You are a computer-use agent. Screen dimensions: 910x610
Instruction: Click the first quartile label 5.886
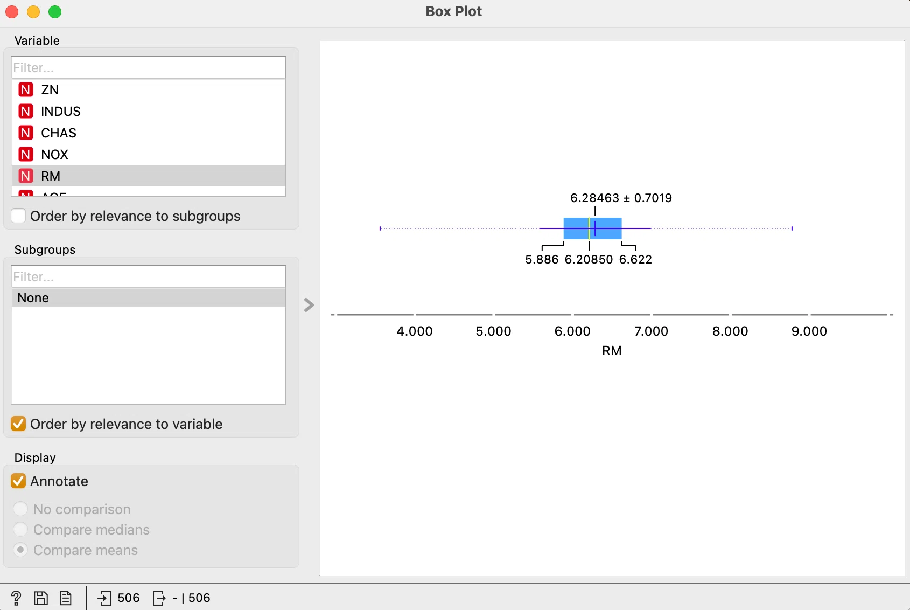pyautogui.click(x=542, y=260)
